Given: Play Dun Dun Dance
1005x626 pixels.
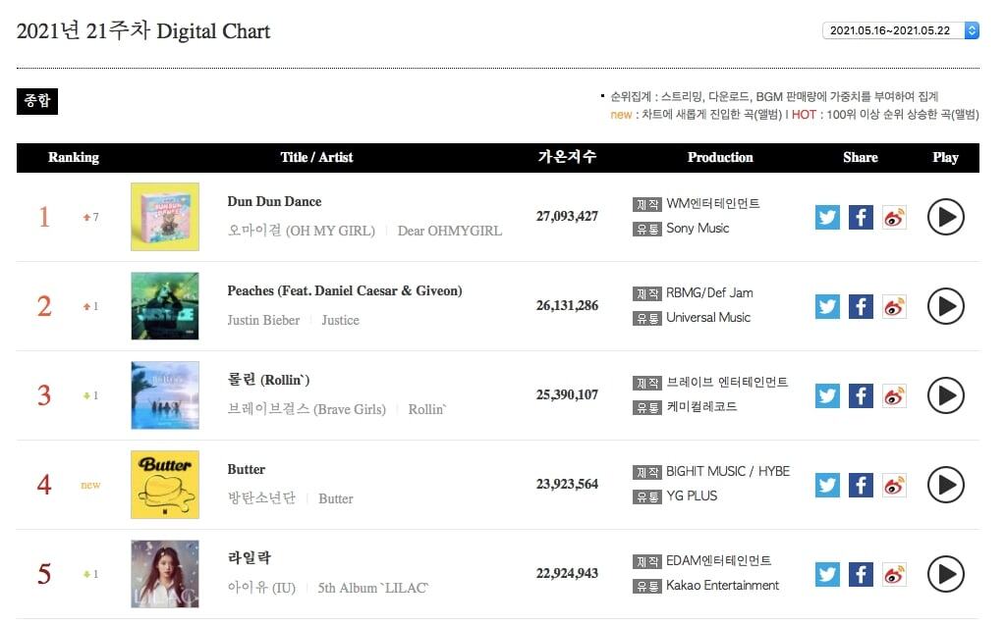Looking at the screenshot, I should [945, 217].
